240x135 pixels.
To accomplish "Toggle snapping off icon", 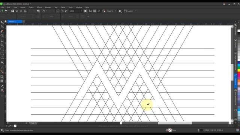I will click(x=104, y=11).
